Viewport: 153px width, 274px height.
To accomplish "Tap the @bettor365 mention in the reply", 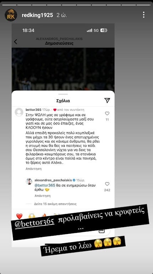I will pyautogui.click(x=45, y=185).
